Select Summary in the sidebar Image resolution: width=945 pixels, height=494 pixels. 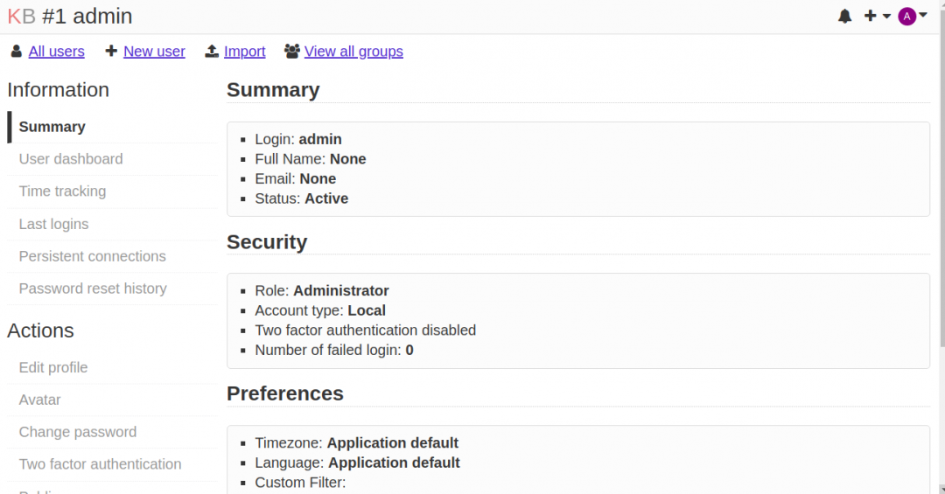coord(52,127)
